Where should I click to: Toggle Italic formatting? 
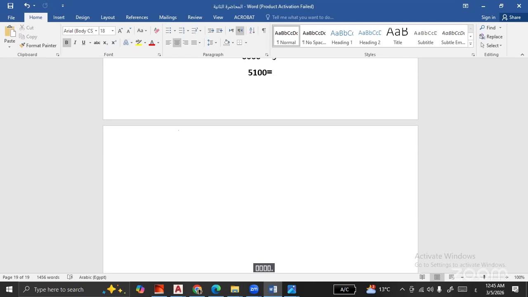click(75, 42)
